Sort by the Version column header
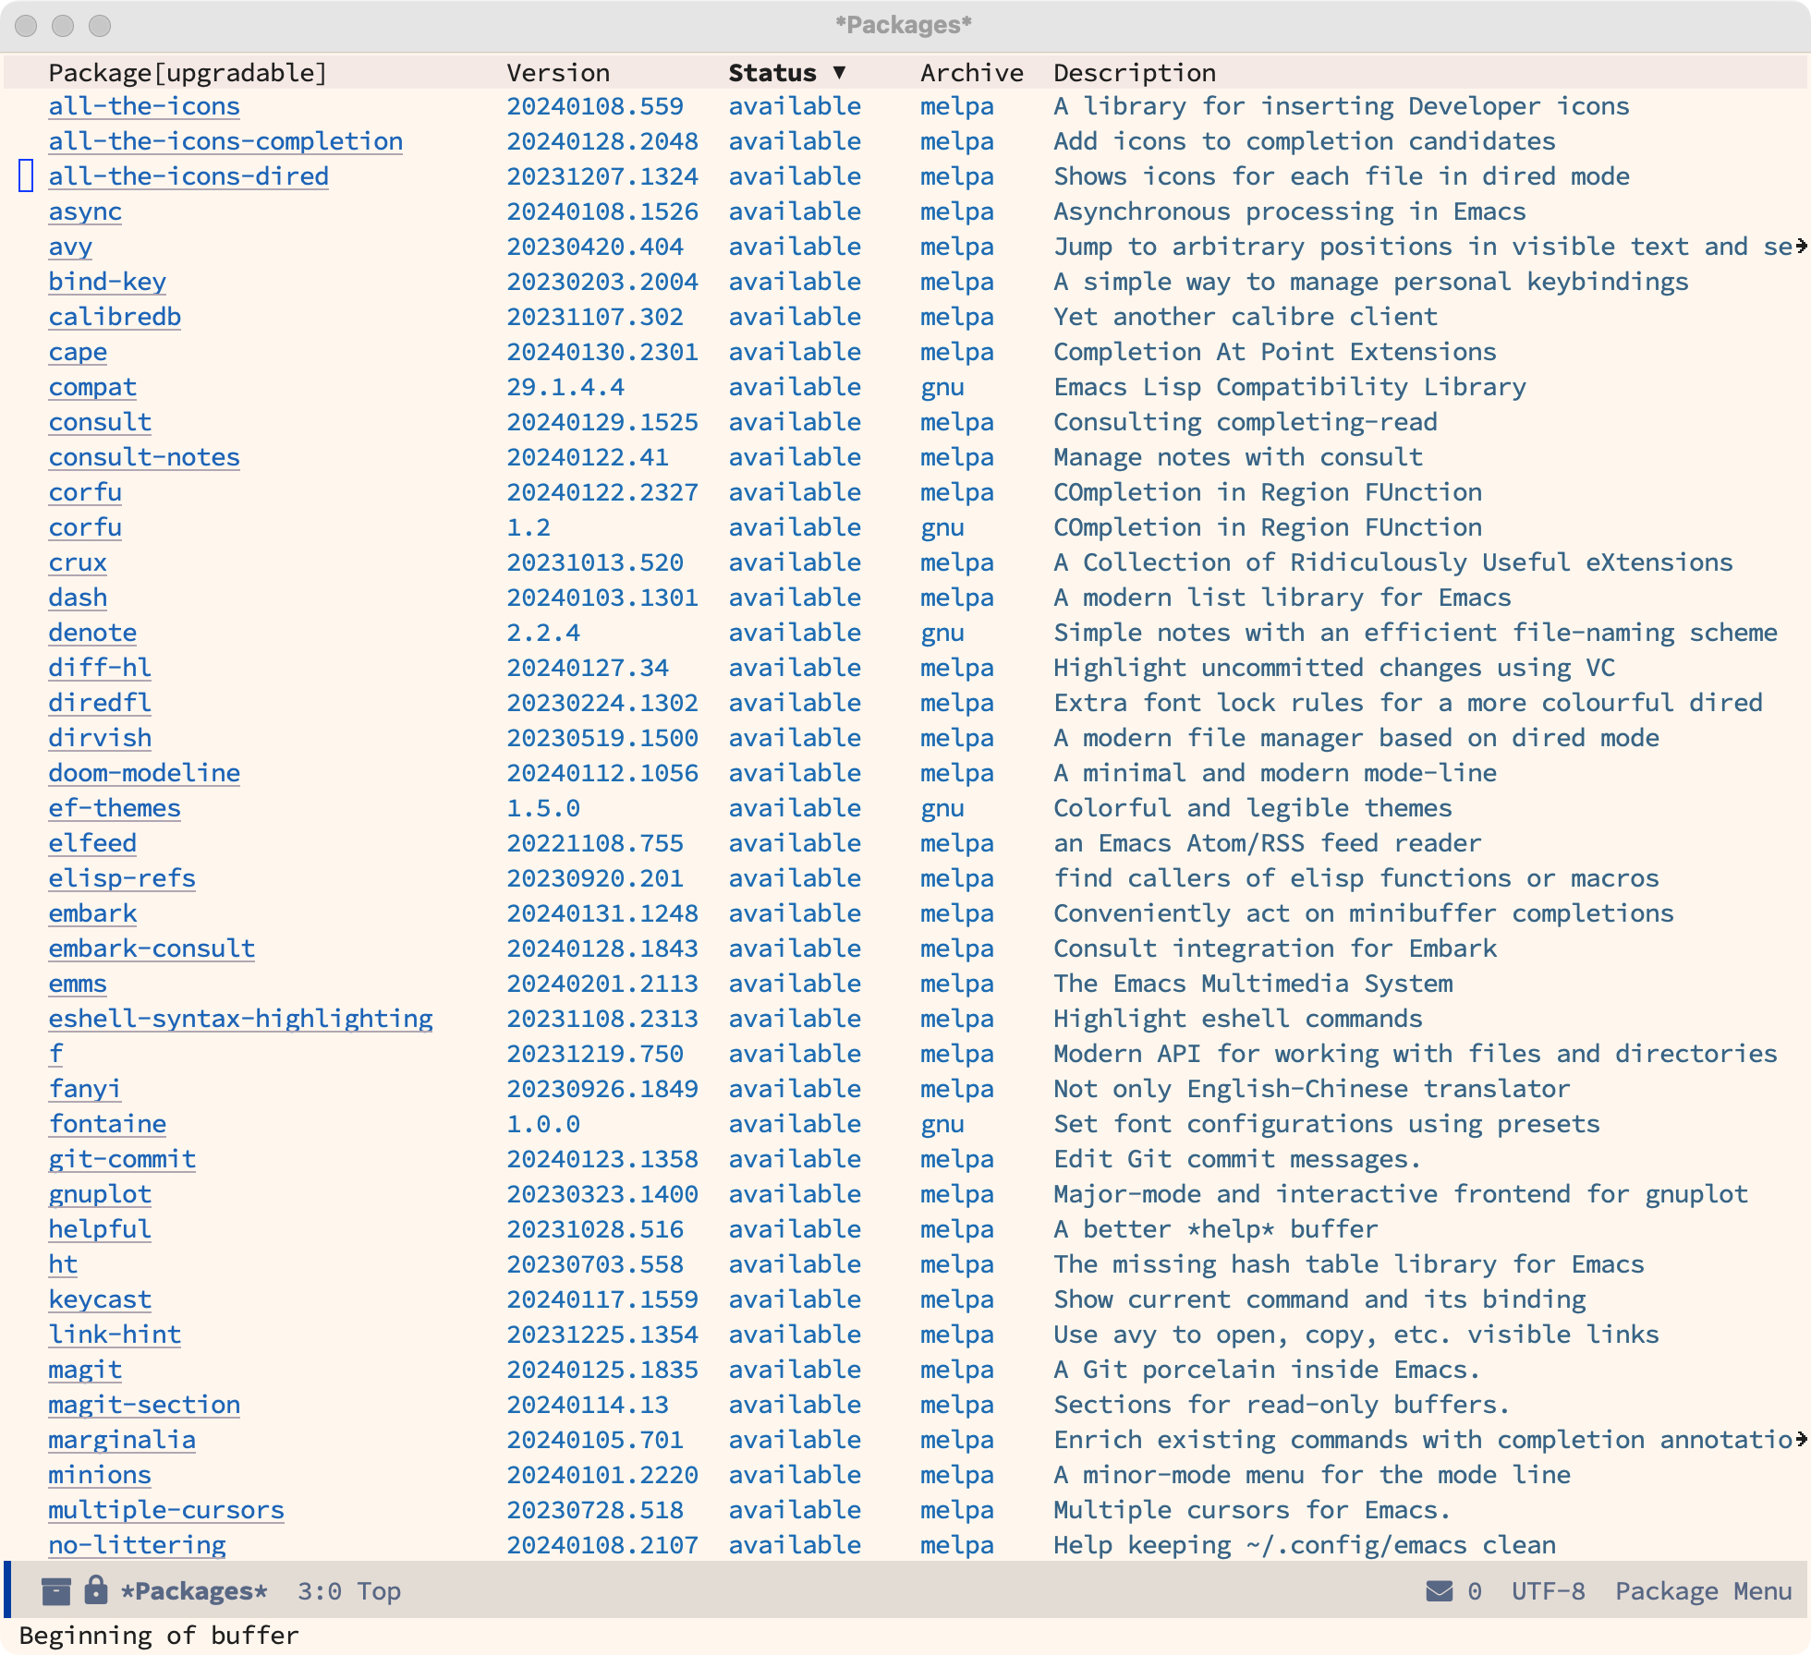 [x=558, y=72]
